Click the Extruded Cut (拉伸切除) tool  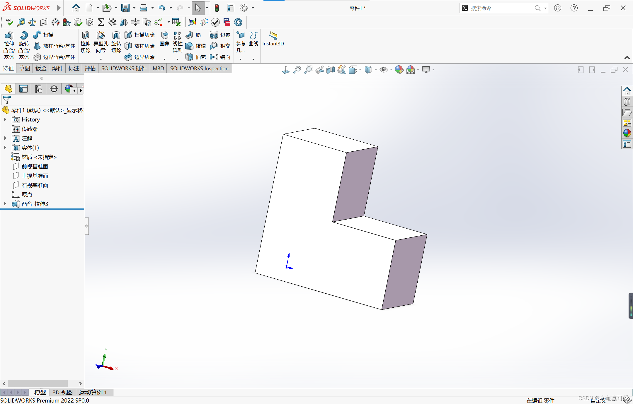[86, 42]
